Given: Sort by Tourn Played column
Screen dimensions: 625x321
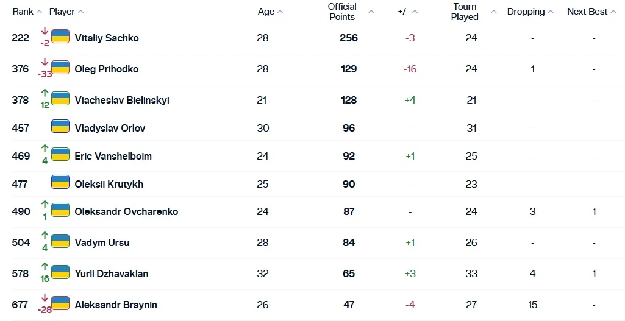Looking at the screenshot, I should (494, 12).
